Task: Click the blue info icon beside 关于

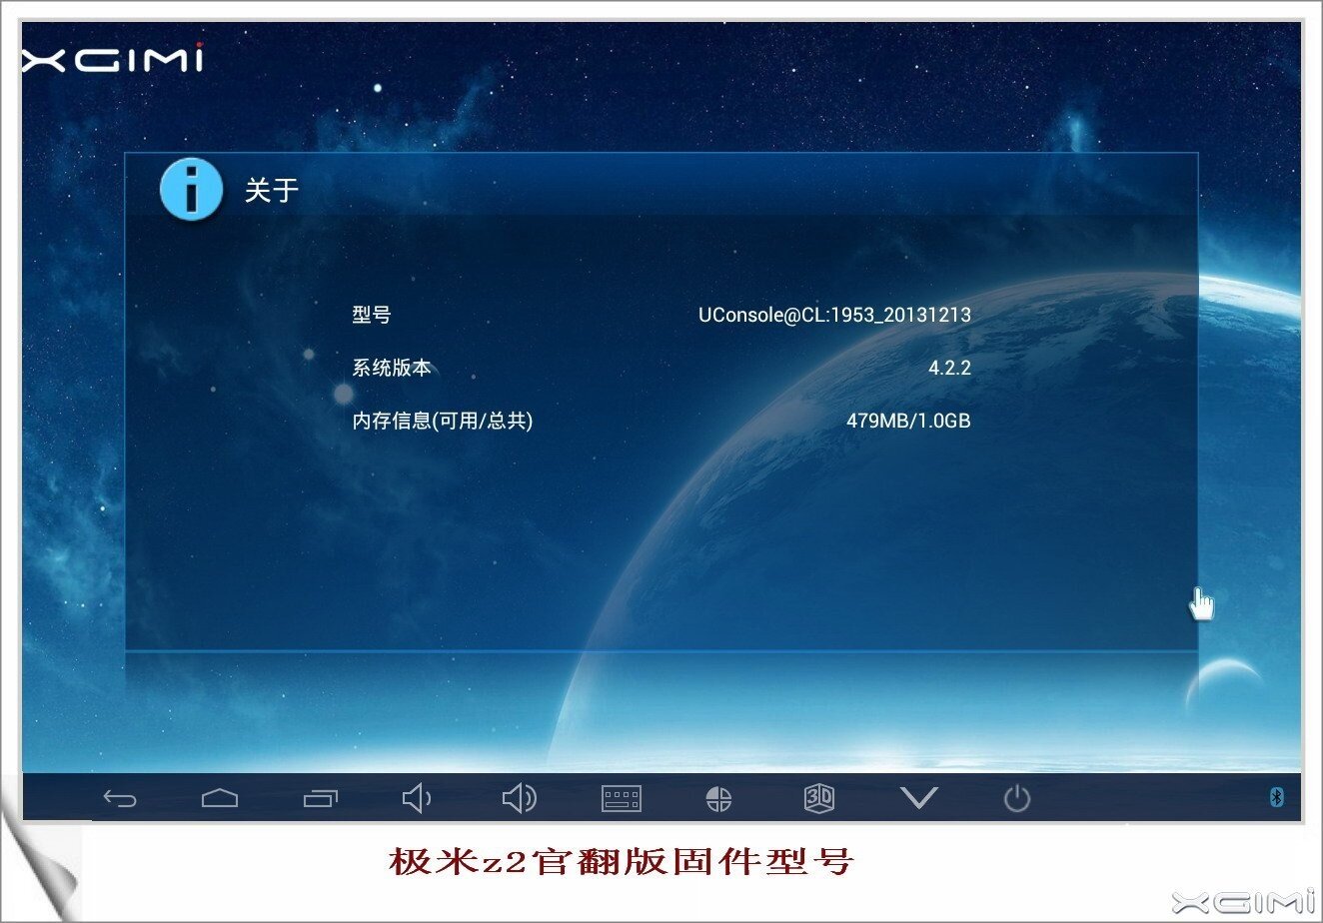Action: pos(191,189)
